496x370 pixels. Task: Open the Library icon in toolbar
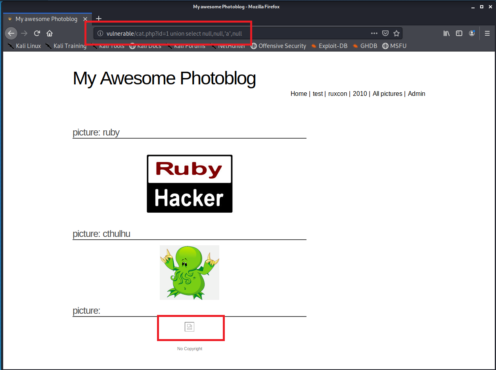[446, 33]
